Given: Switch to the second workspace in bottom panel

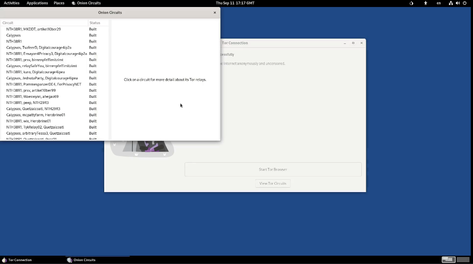Looking at the screenshot, I should click(463, 260).
